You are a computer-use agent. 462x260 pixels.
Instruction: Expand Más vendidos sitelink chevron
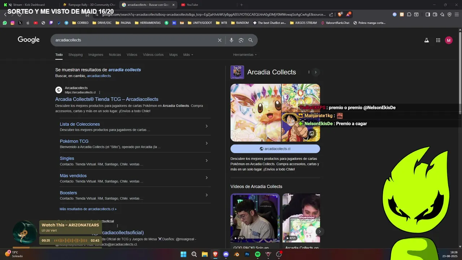[x=206, y=178]
